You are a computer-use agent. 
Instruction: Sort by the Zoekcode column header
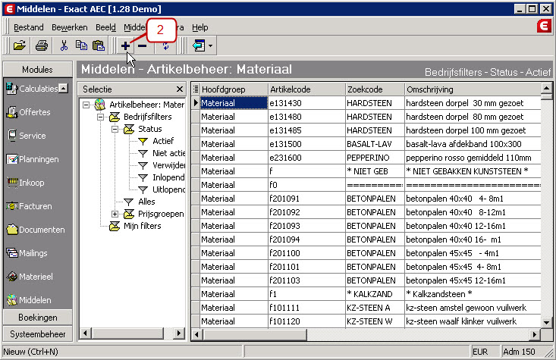(x=375, y=89)
